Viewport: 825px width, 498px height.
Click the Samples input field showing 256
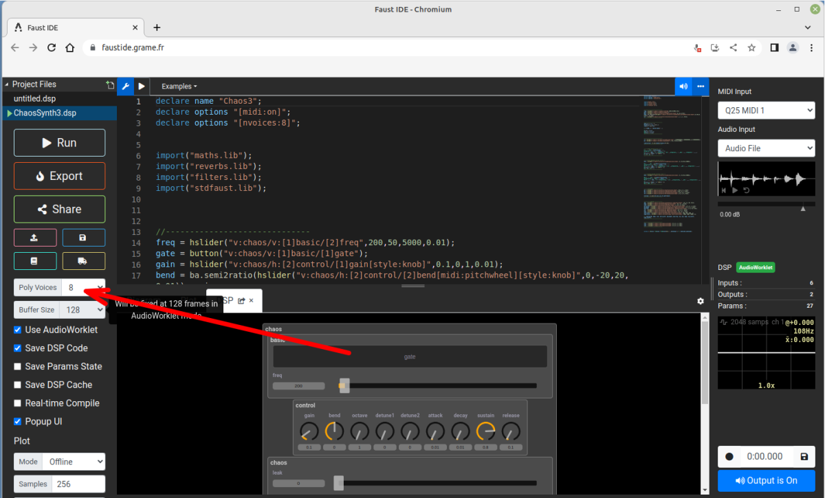tap(79, 484)
